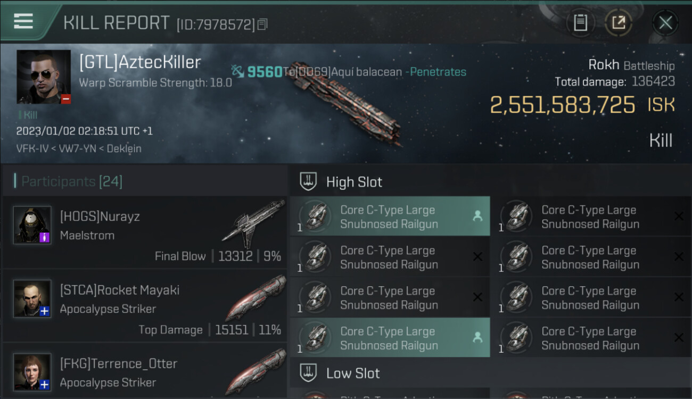
Task: Open AztecKiller's character portrait
Action: click(x=44, y=77)
